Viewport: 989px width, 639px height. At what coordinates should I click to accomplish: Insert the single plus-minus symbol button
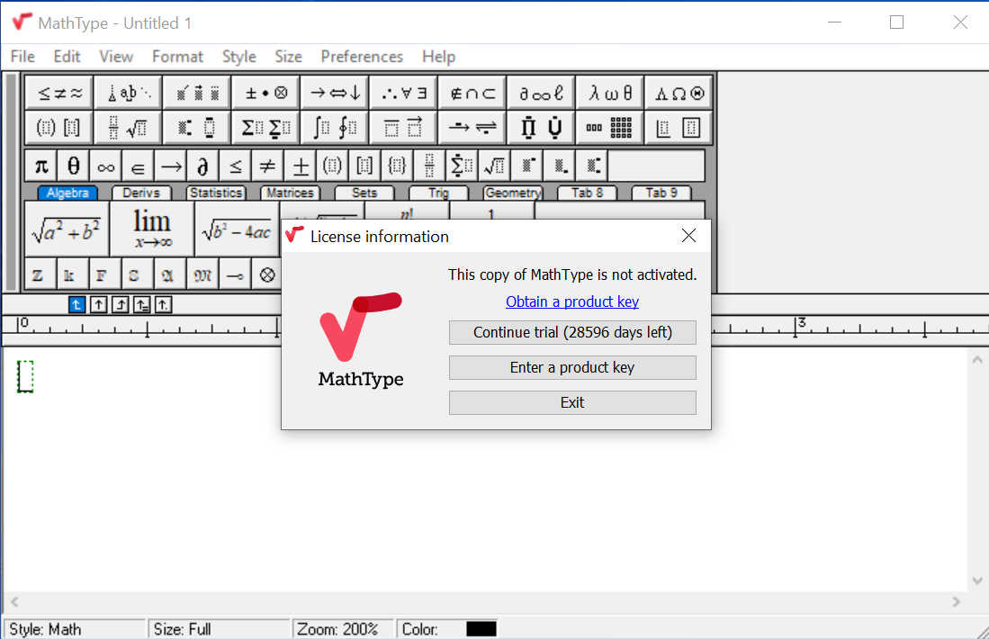pyautogui.click(x=300, y=166)
